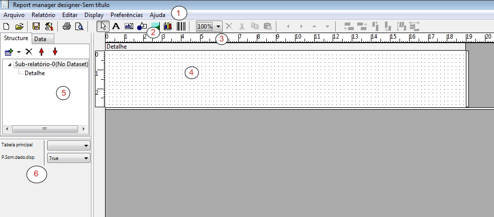Open the Relatório menu
494x217 pixels.
click(43, 15)
